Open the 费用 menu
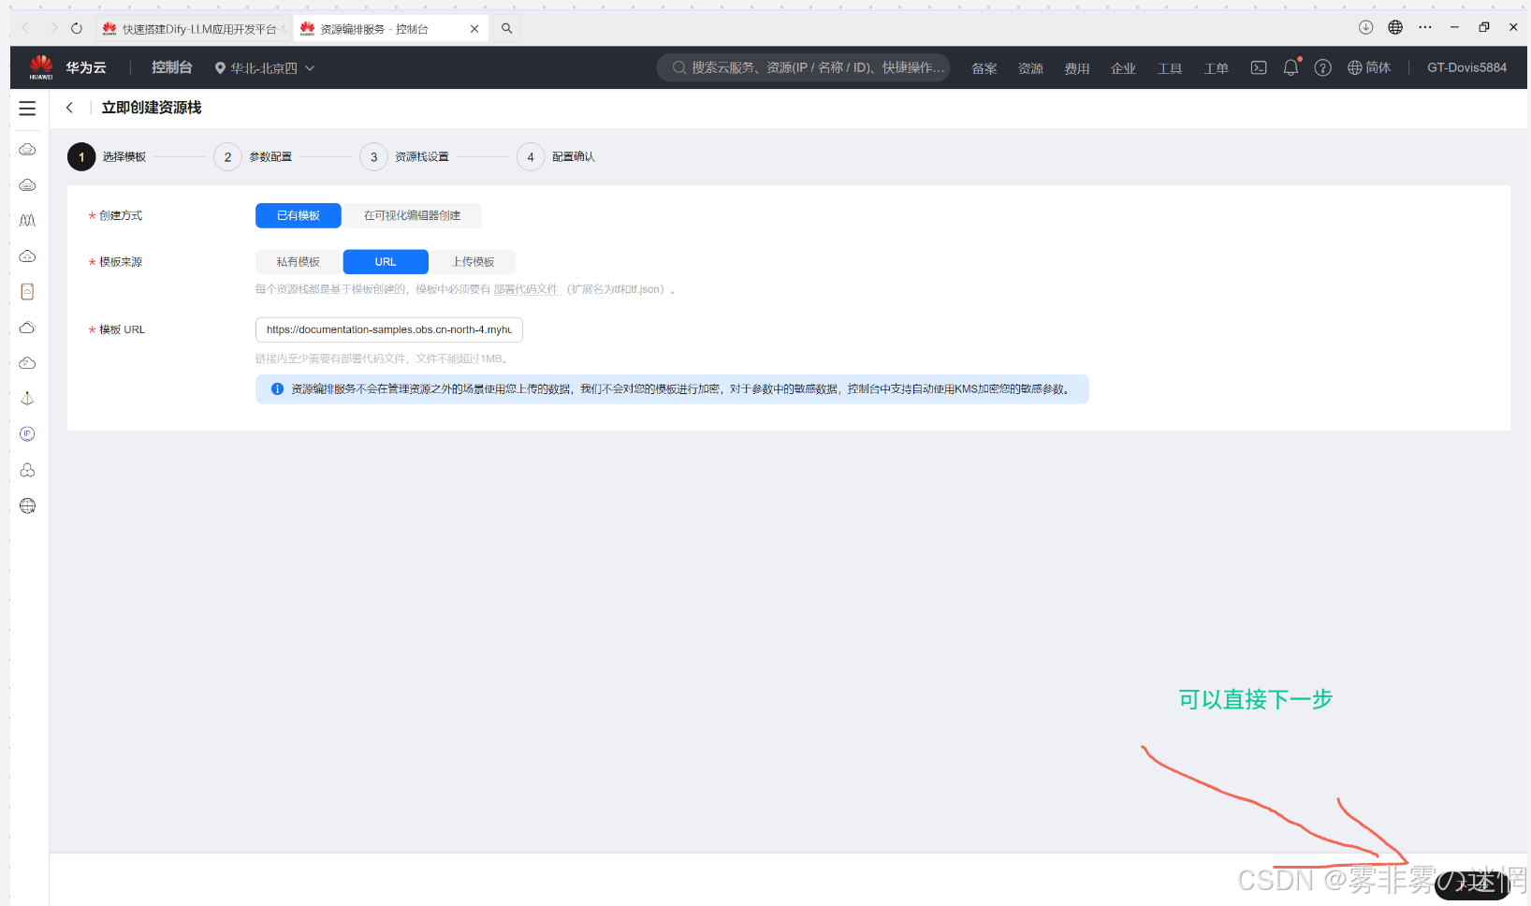 (x=1077, y=68)
